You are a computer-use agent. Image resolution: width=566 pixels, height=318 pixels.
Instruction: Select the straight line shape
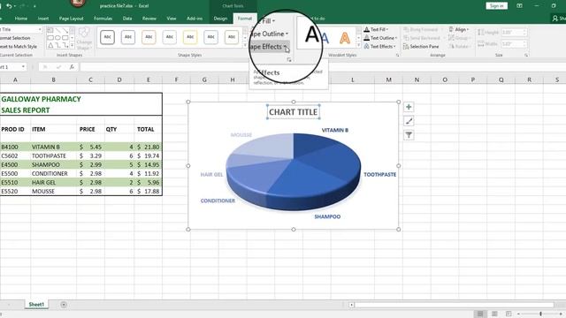click(57, 30)
